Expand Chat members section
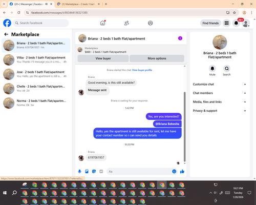The image size is (256, 205). (x=220, y=93)
